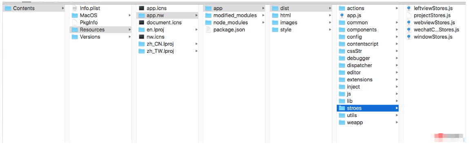Select the folder name editor
Image resolution: width=469 pixels, height=148 pixels.
click(x=354, y=73)
